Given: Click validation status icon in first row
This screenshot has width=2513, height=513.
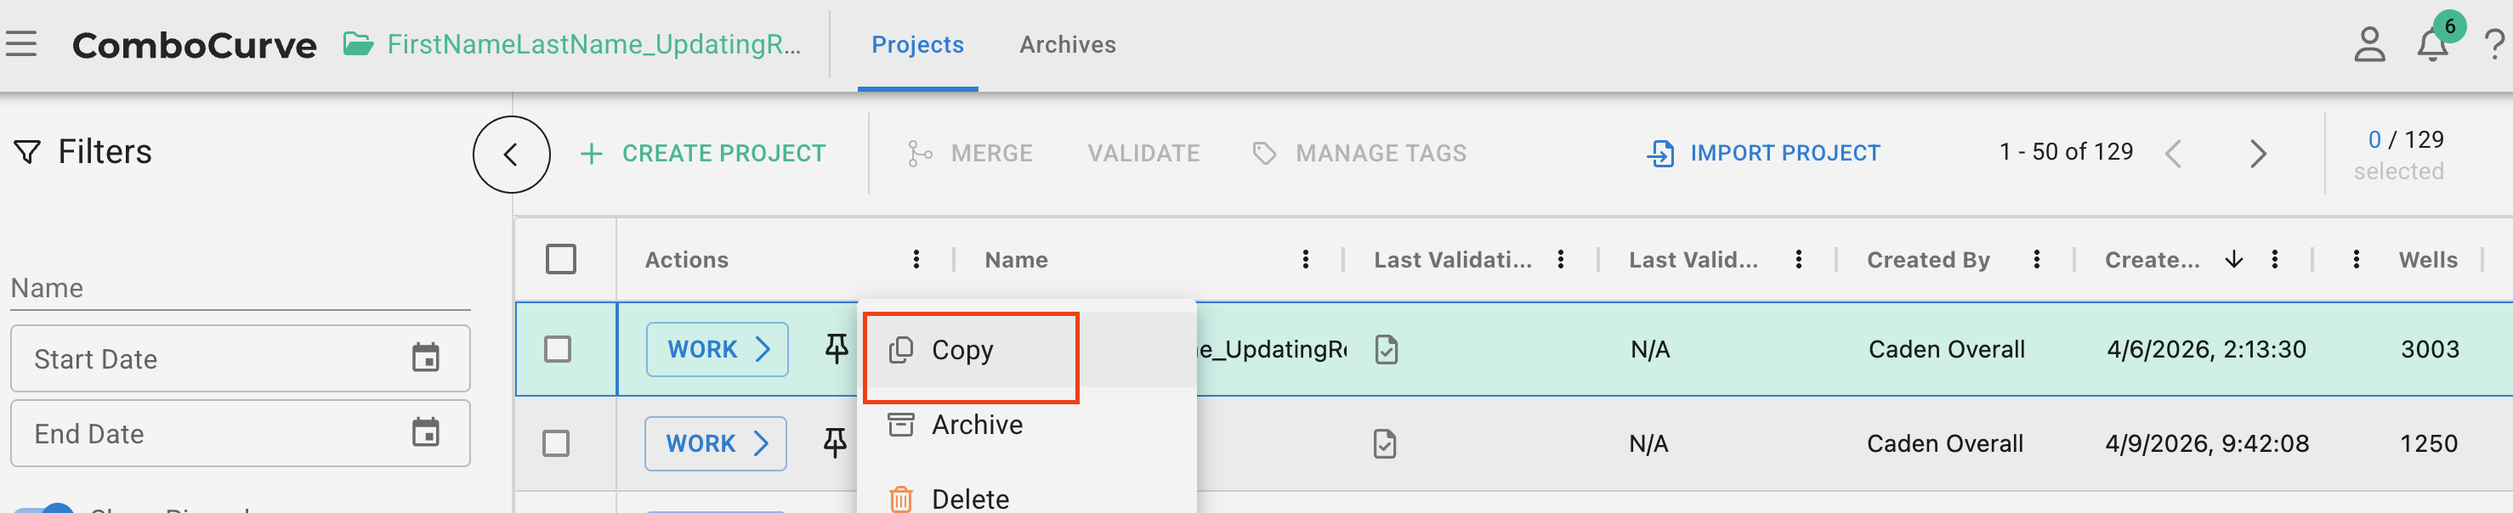Looking at the screenshot, I should (x=1385, y=349).
